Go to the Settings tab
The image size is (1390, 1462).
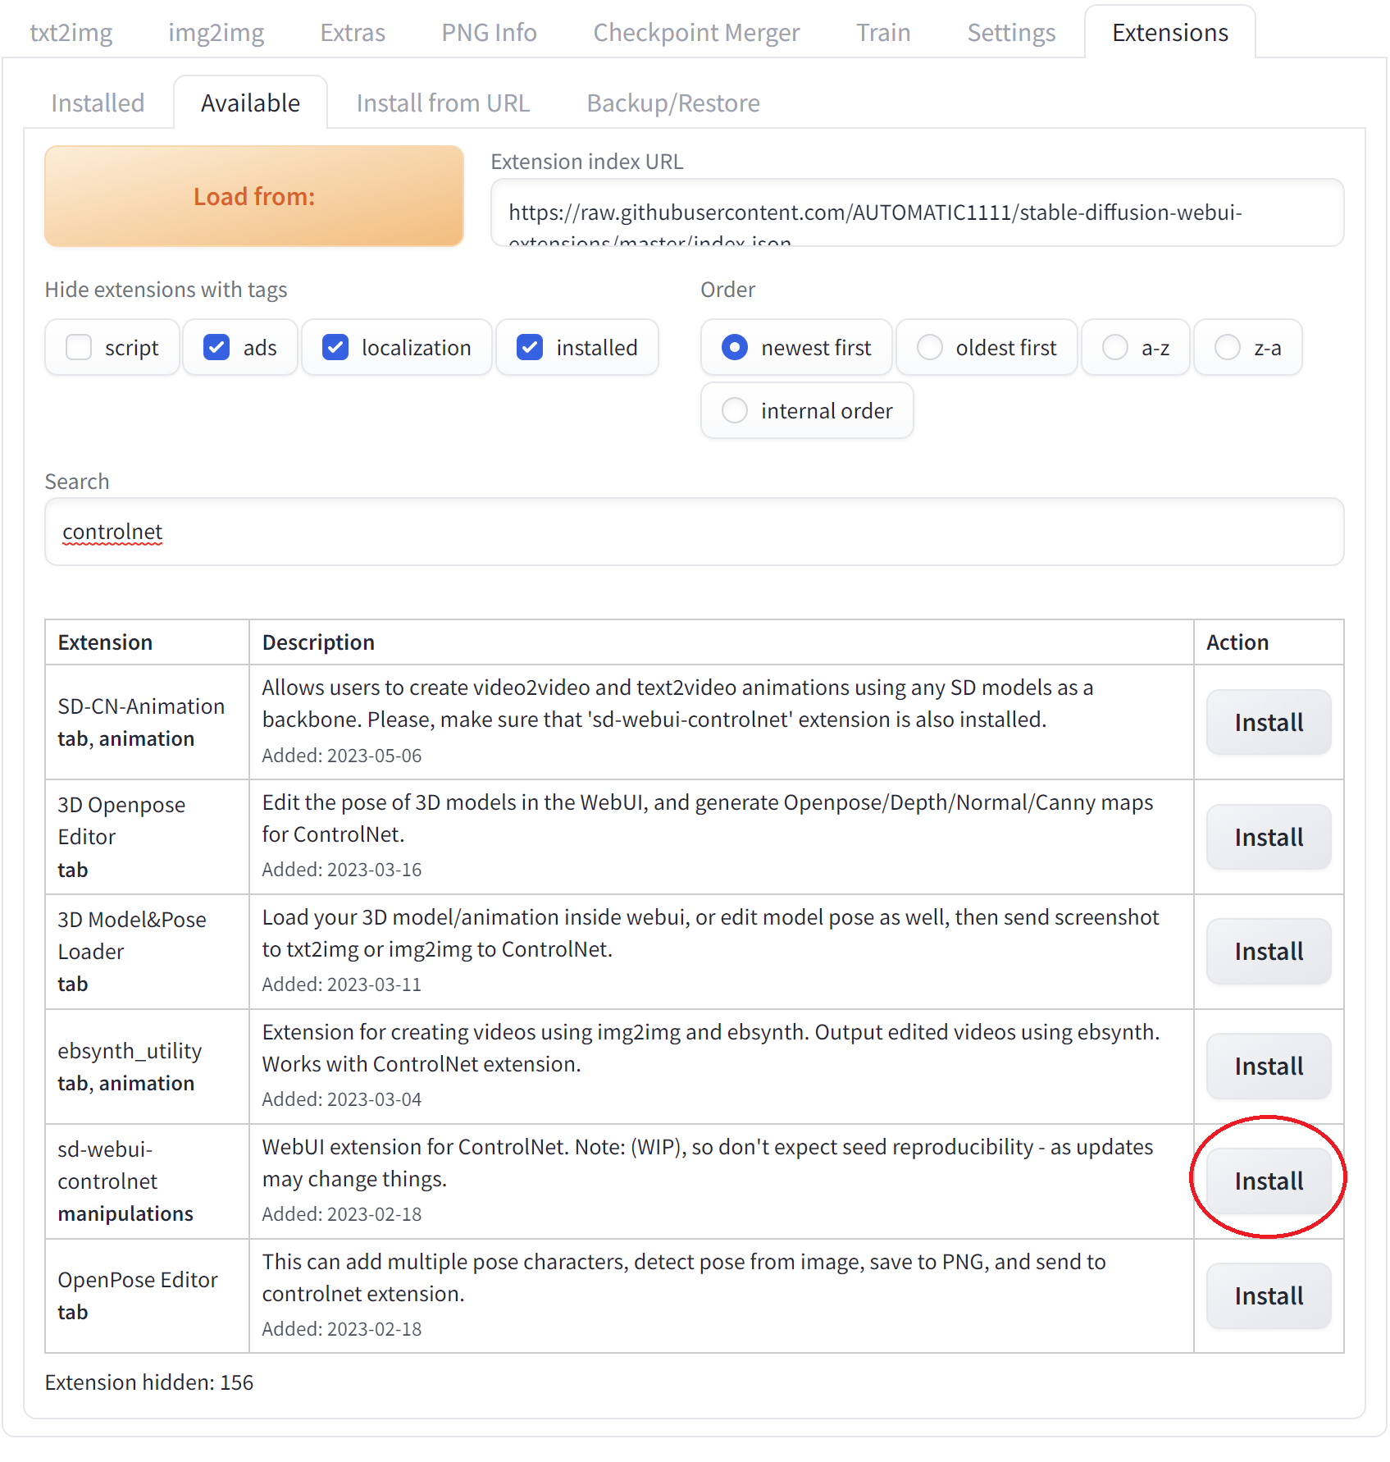tap(1010, 33)
